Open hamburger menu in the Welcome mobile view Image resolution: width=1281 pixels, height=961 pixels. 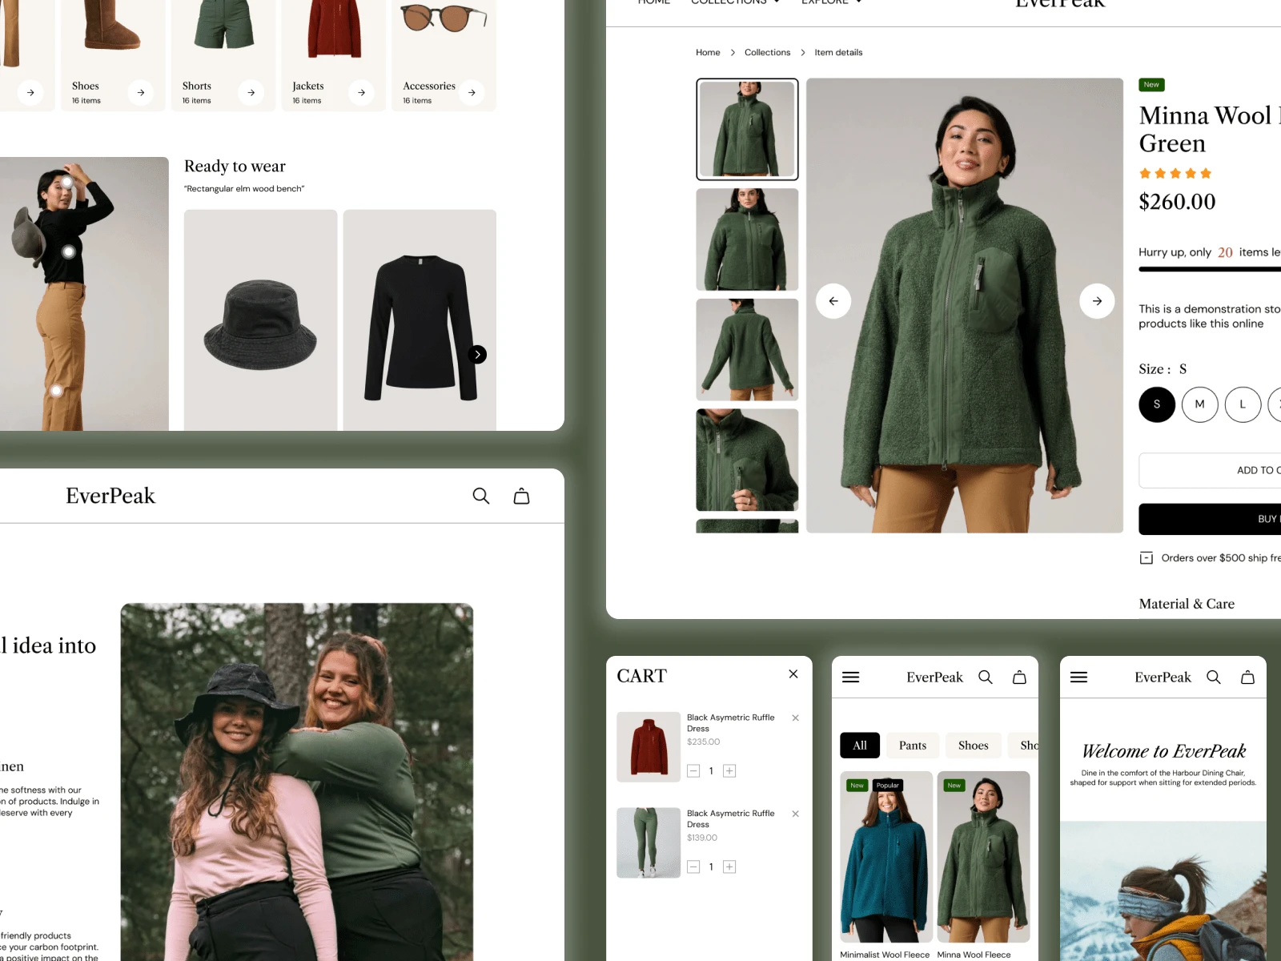(x=1079, y=678)
